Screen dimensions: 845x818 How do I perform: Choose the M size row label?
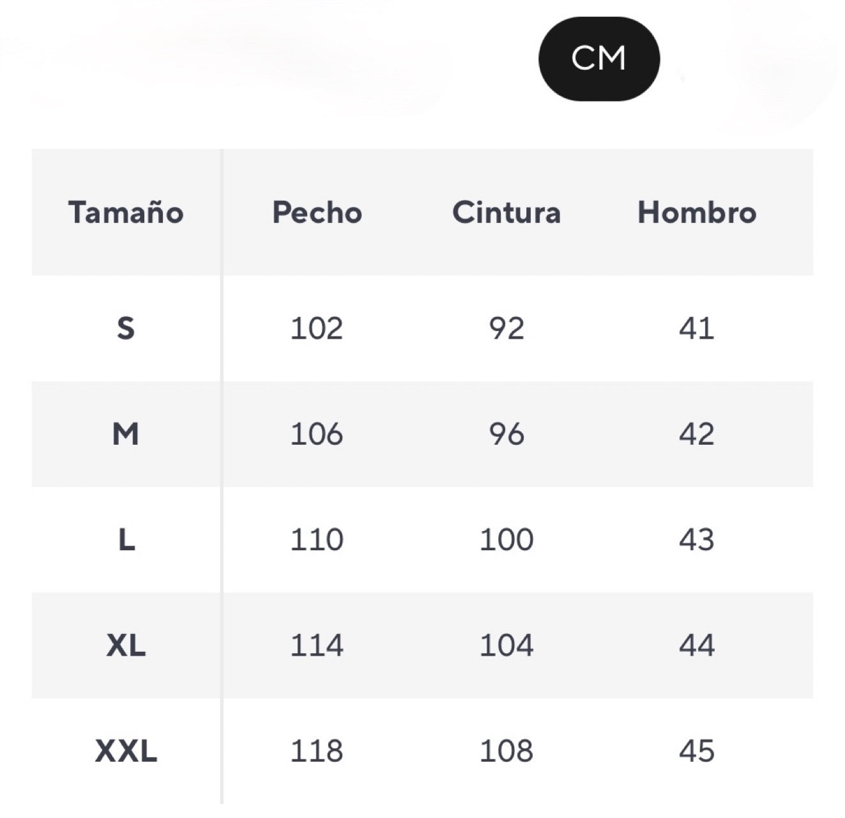tap(126, 435)
